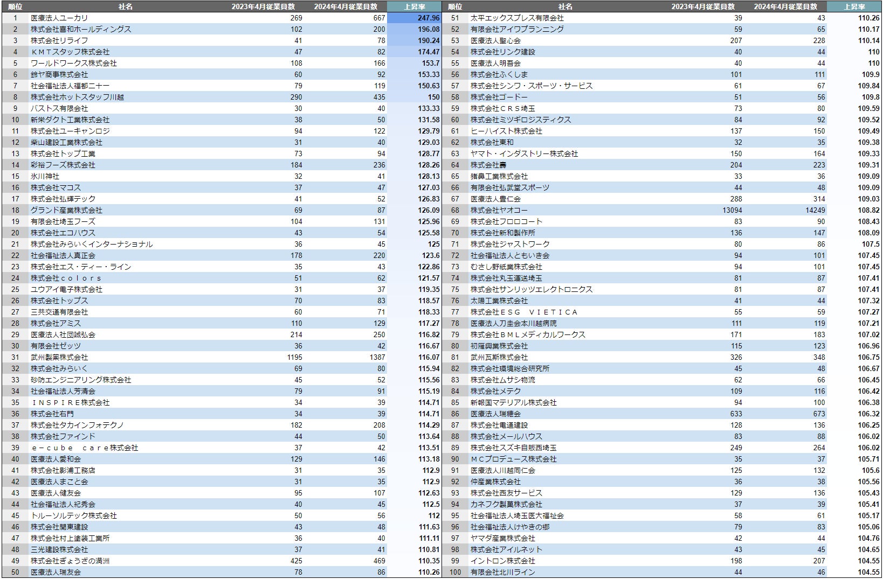Select トルーソルテック株式会社
Viewport: 883px width, 579px height.
pyautogui.click(x=74, y=515)
